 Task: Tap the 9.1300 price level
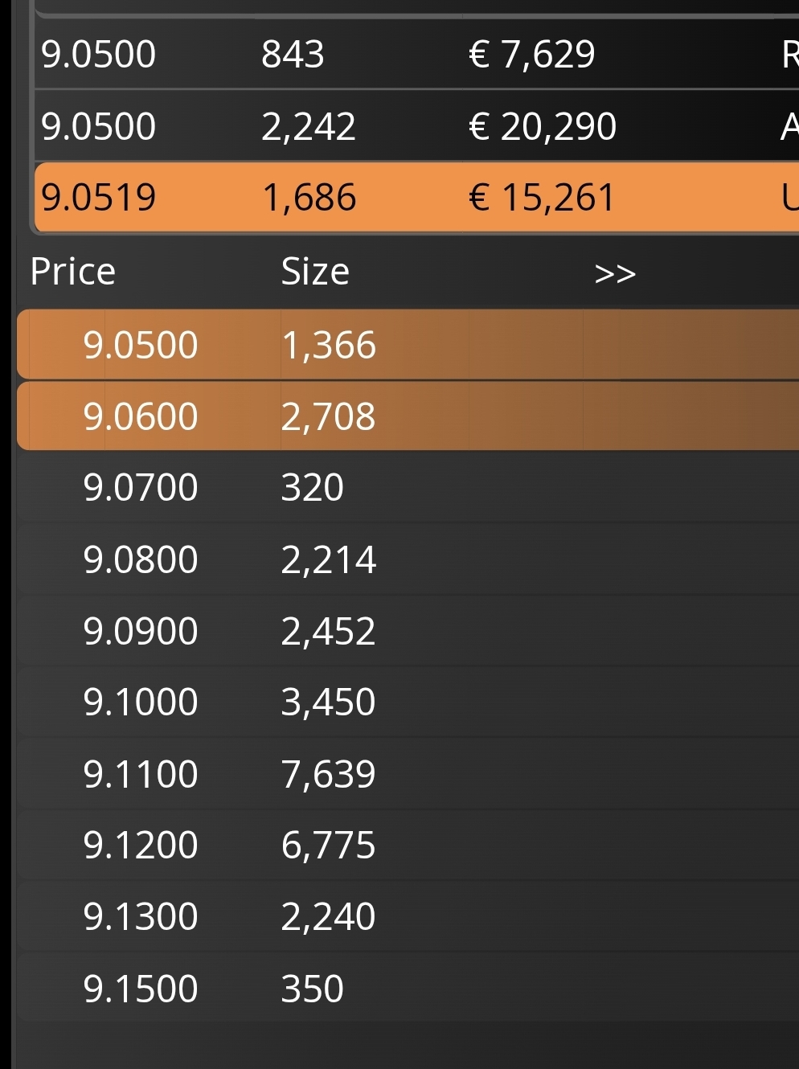click(x=141, y=916)
